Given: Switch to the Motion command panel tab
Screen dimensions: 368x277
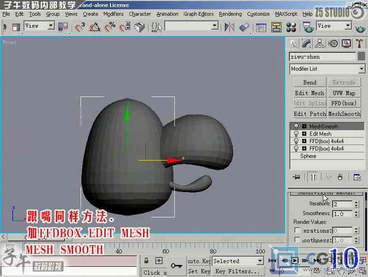Looking at the screenshot, I should coord(333,44).
